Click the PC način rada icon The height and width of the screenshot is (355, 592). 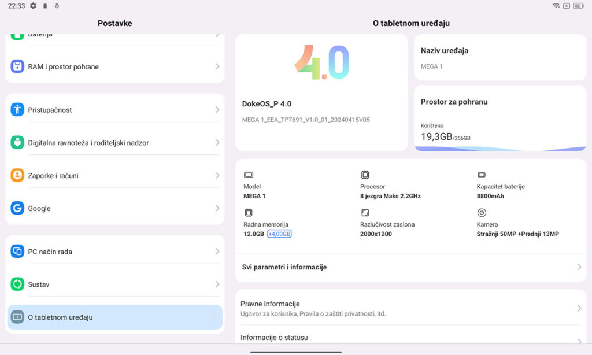click(17, 252)
